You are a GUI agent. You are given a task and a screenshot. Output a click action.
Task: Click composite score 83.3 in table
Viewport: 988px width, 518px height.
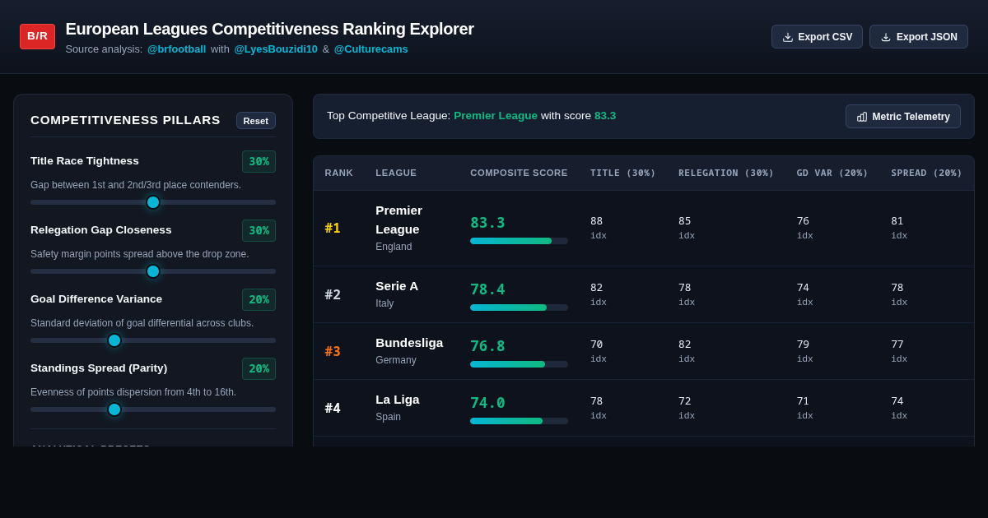click(x=487, y=223)
